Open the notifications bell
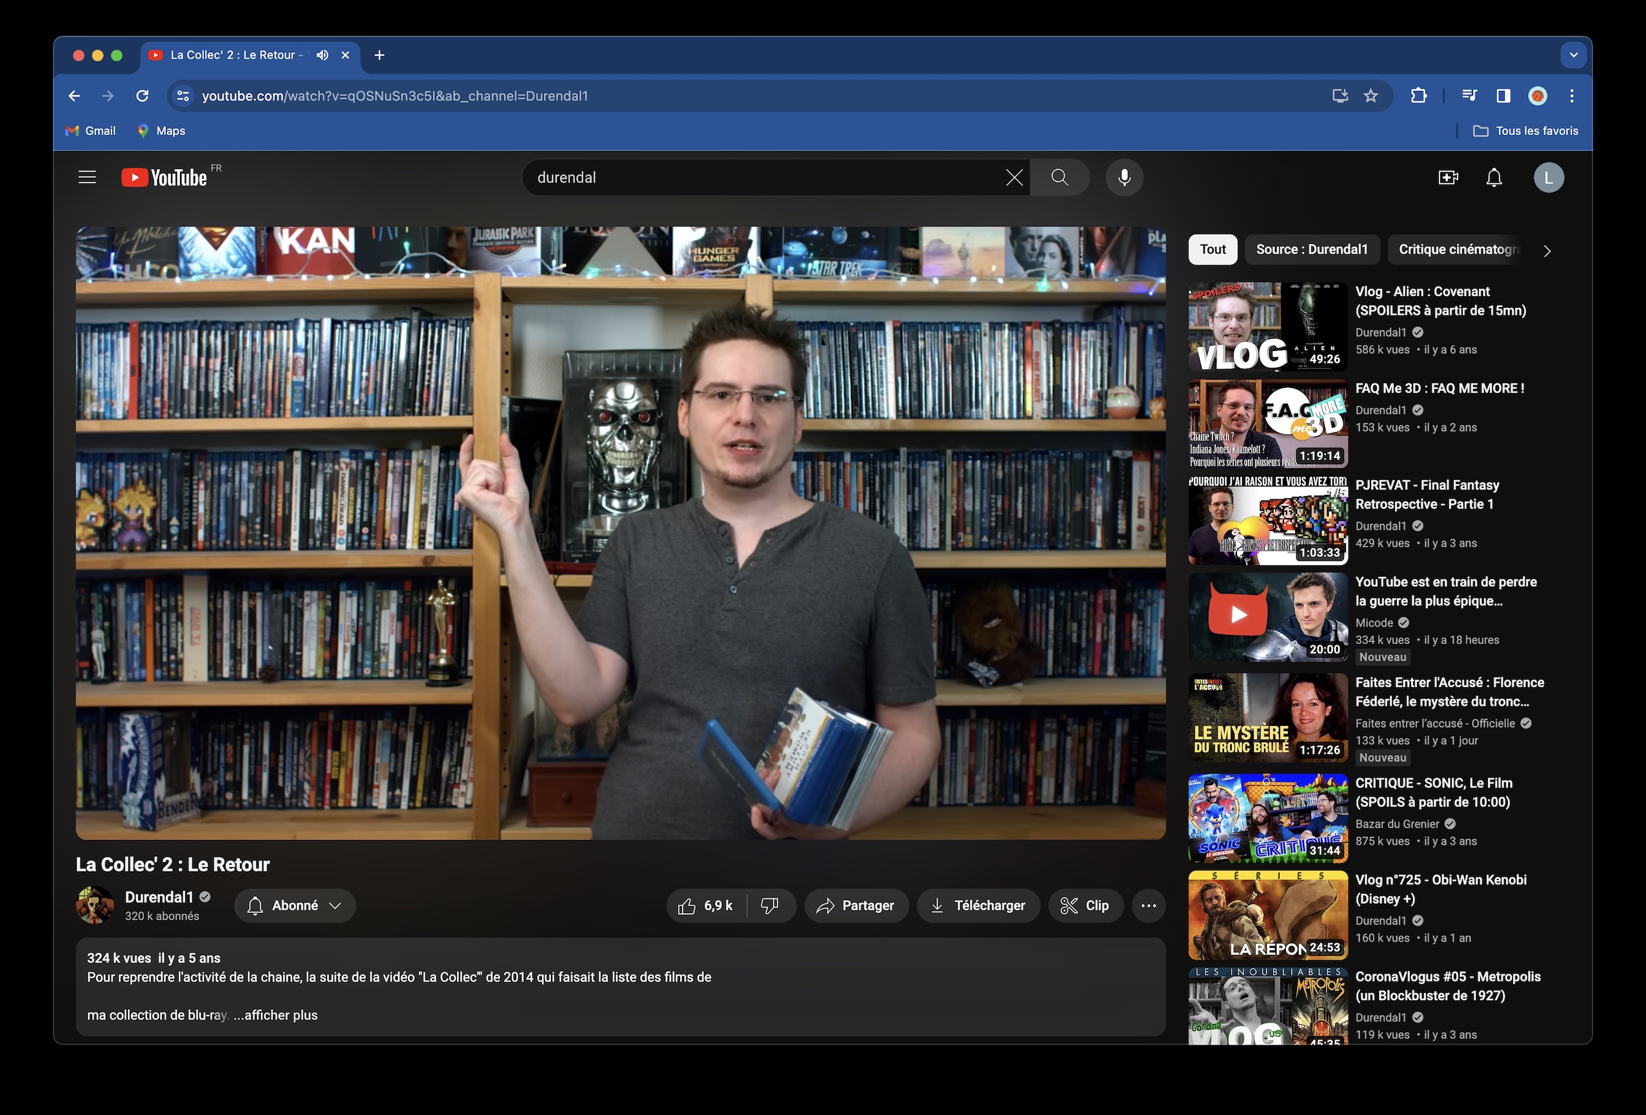The height and width of the screenshot is (1115, 1646). 1494,177
